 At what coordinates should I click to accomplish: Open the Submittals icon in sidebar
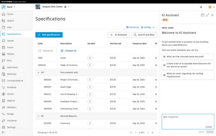pos(4,67)
